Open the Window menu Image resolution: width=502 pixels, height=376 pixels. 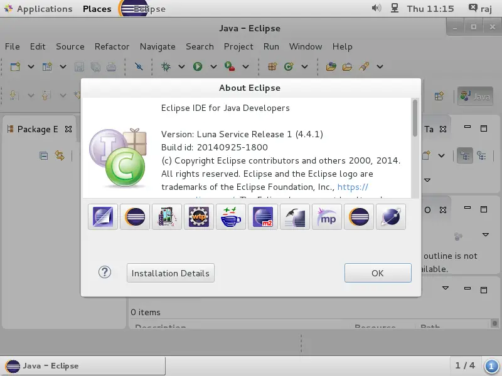point(306,46)
